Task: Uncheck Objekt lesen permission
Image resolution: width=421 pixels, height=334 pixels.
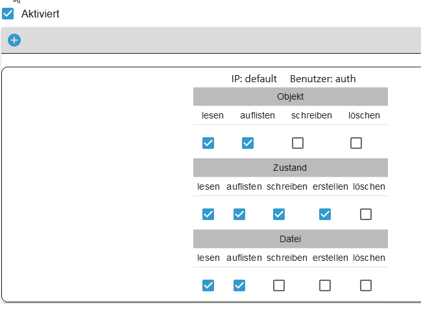Action: [208, 143]
